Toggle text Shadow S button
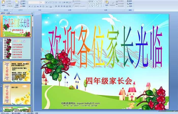This screenshot has height=114, width=178. pyautogui.click(x=40, y=6)
